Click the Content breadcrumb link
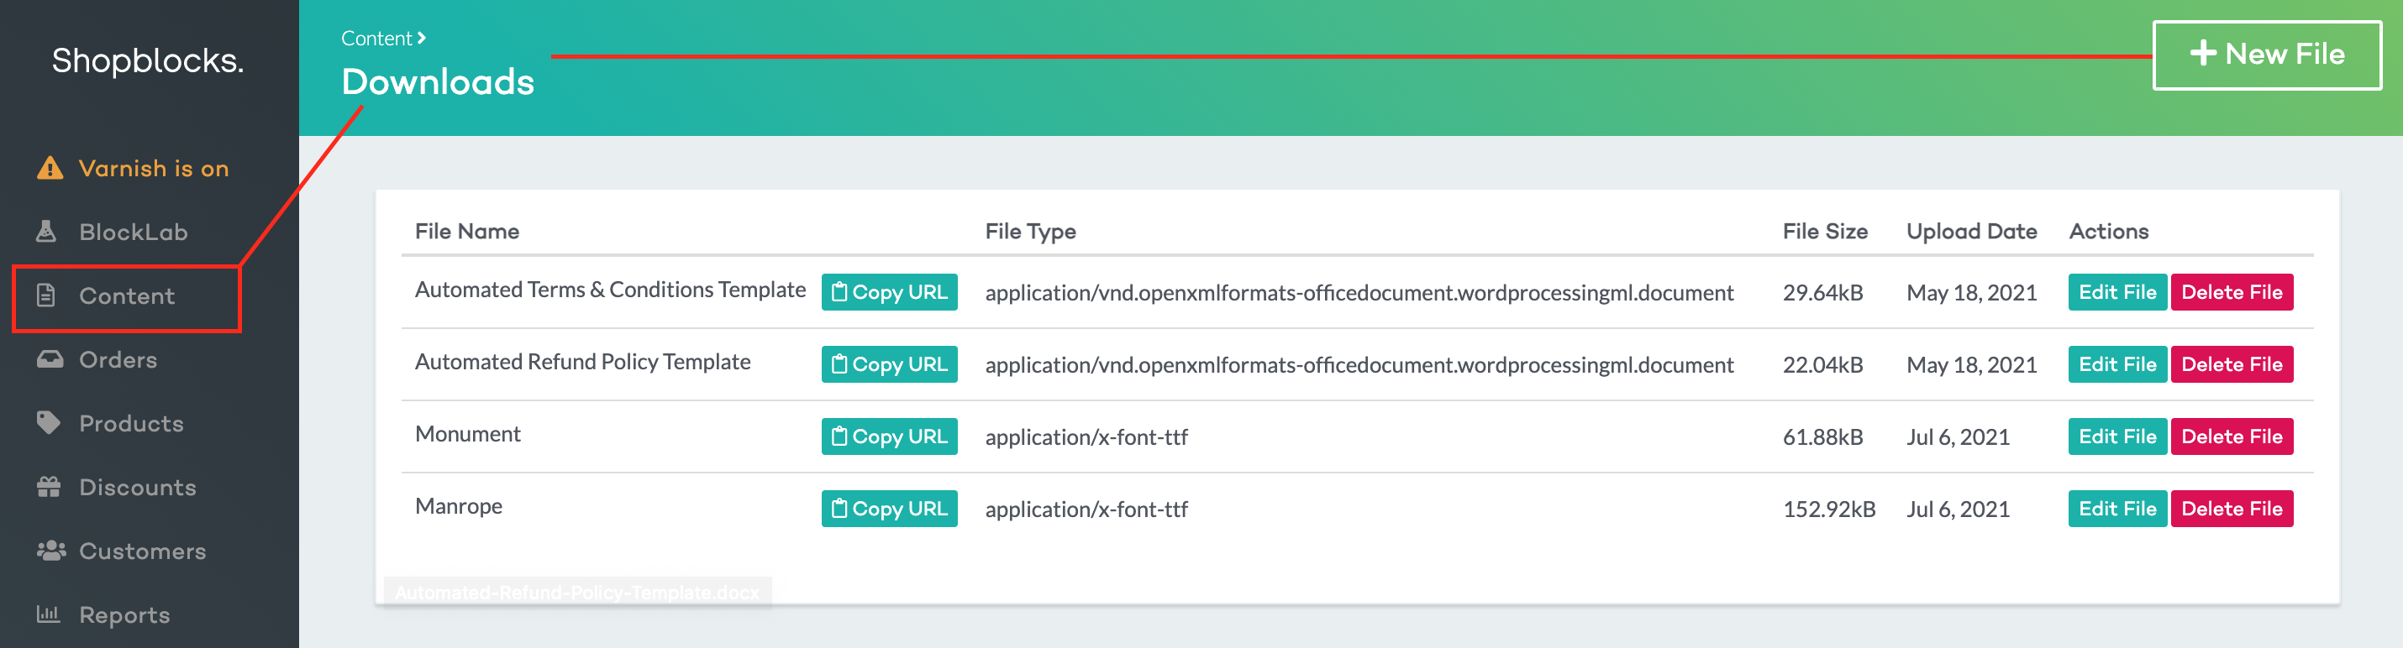The height and width of the screenshot is (648, 2403). (376, 39)
